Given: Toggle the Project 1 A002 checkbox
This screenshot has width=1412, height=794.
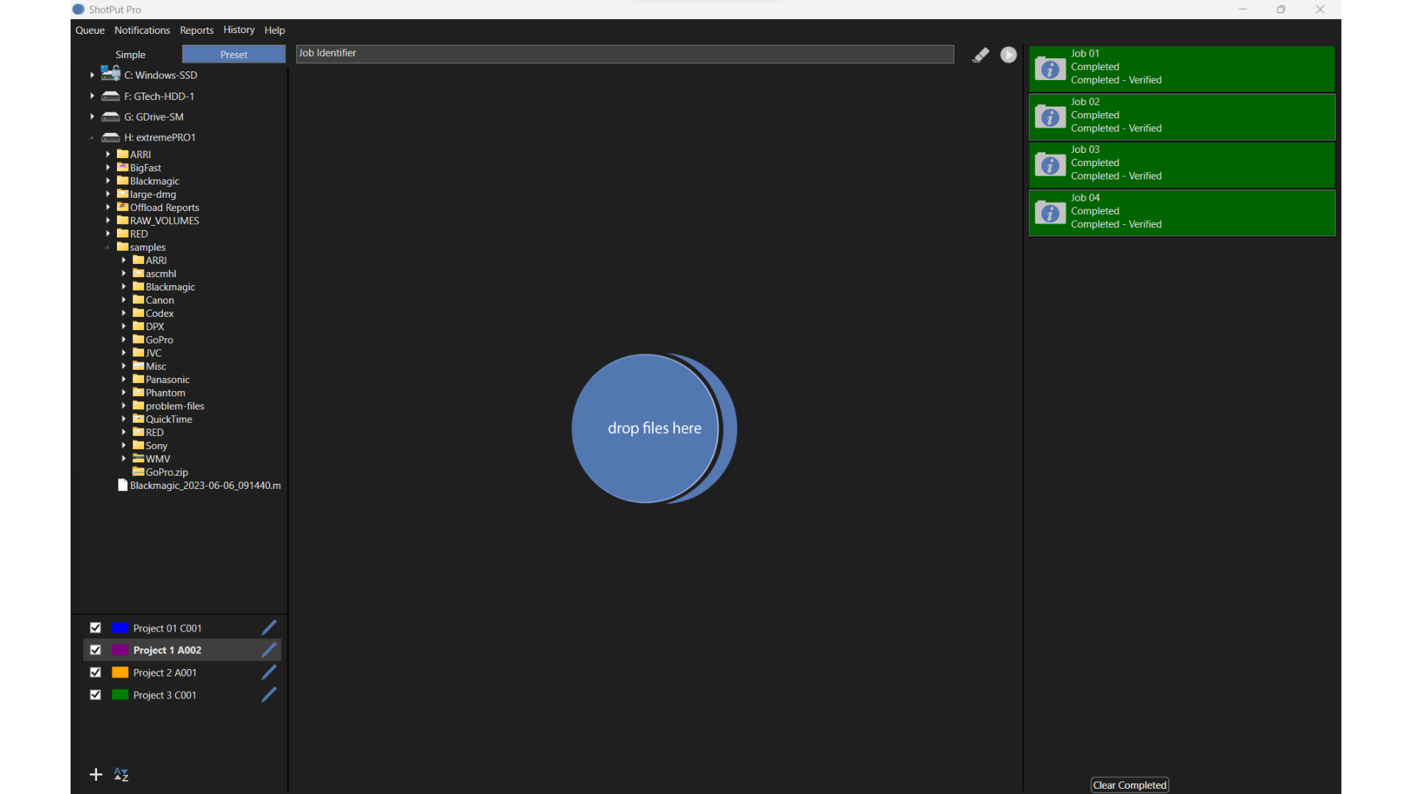Looking at the screenshot, I should [95, 650].
